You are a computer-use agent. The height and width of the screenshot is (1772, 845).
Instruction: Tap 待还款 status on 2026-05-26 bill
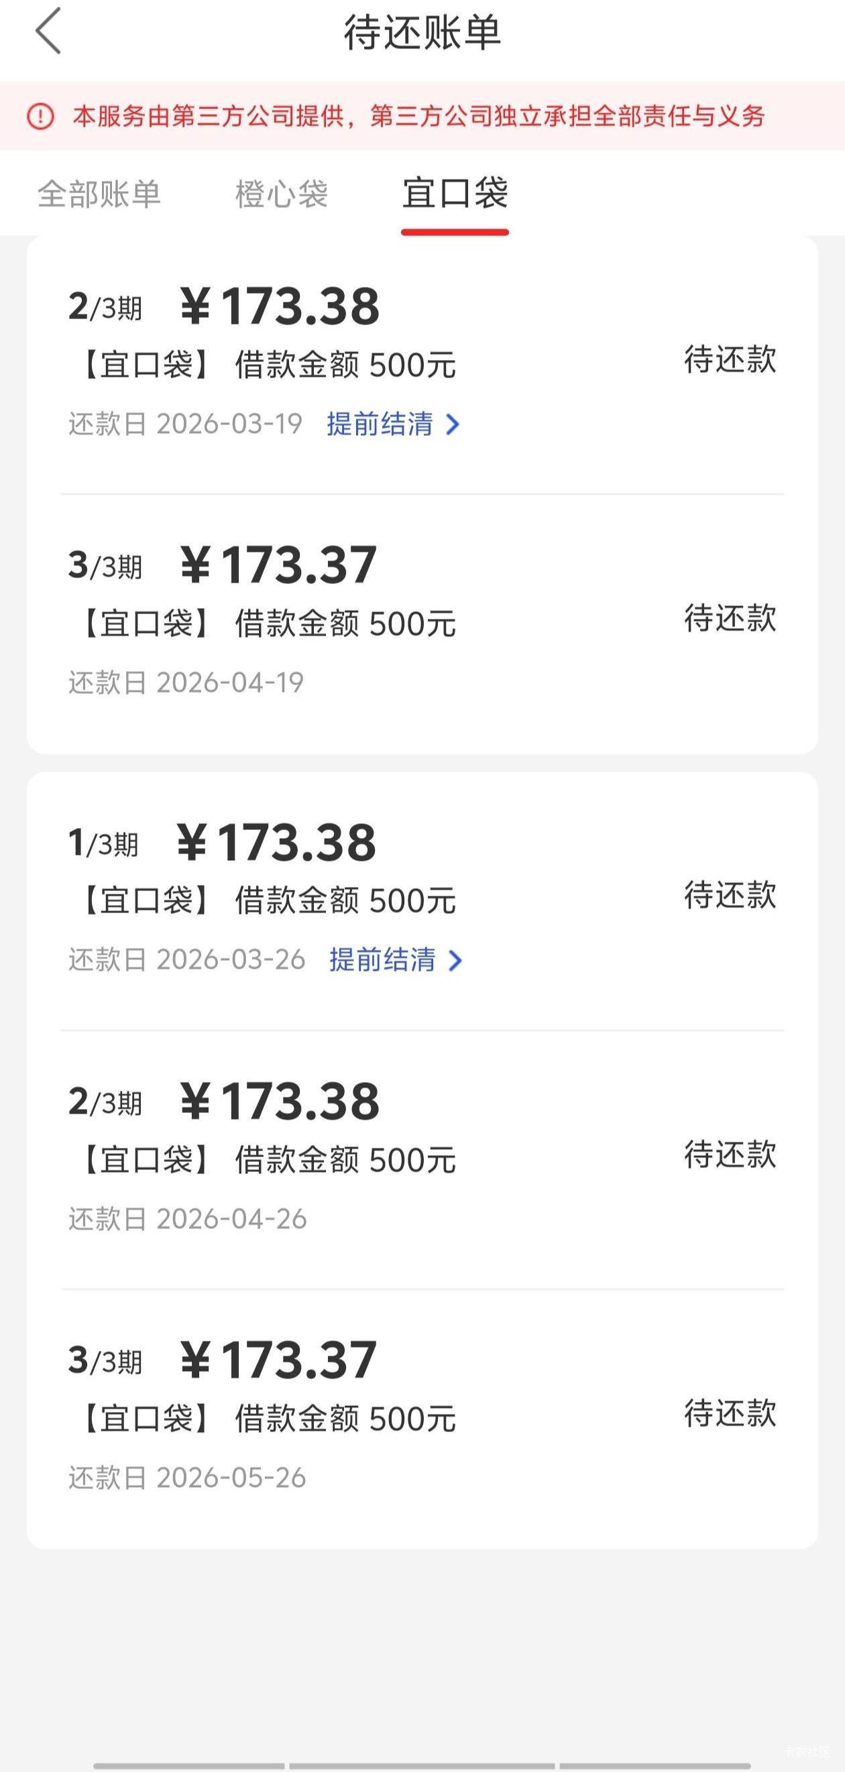[x=730, y=1413]
